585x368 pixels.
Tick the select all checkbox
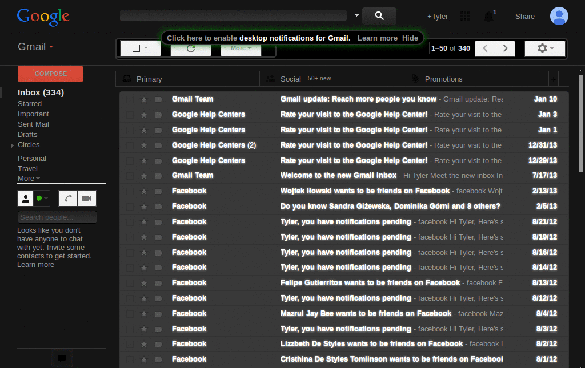136,48
